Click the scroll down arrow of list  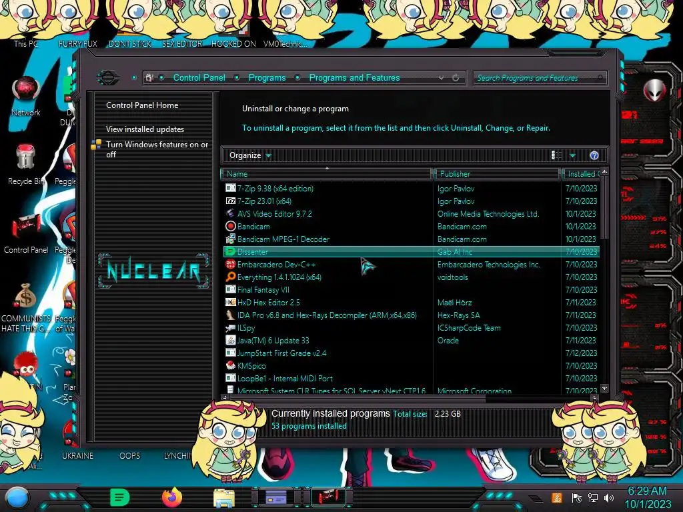604,388
